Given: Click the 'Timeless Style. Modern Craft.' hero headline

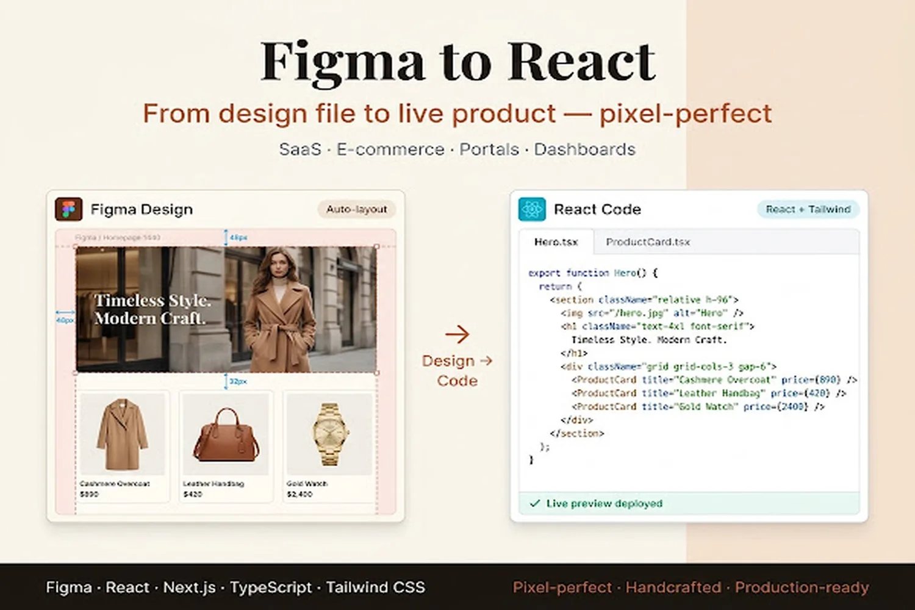Looking at the screenshot, I should pos(152,309).
